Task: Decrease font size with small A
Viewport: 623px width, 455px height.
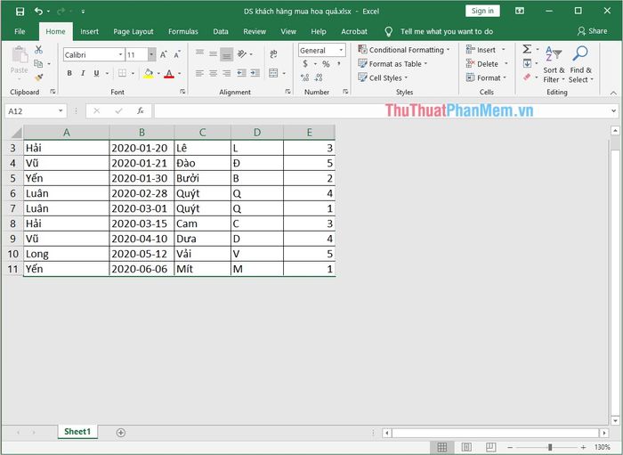Action: (x=177, y=55)
